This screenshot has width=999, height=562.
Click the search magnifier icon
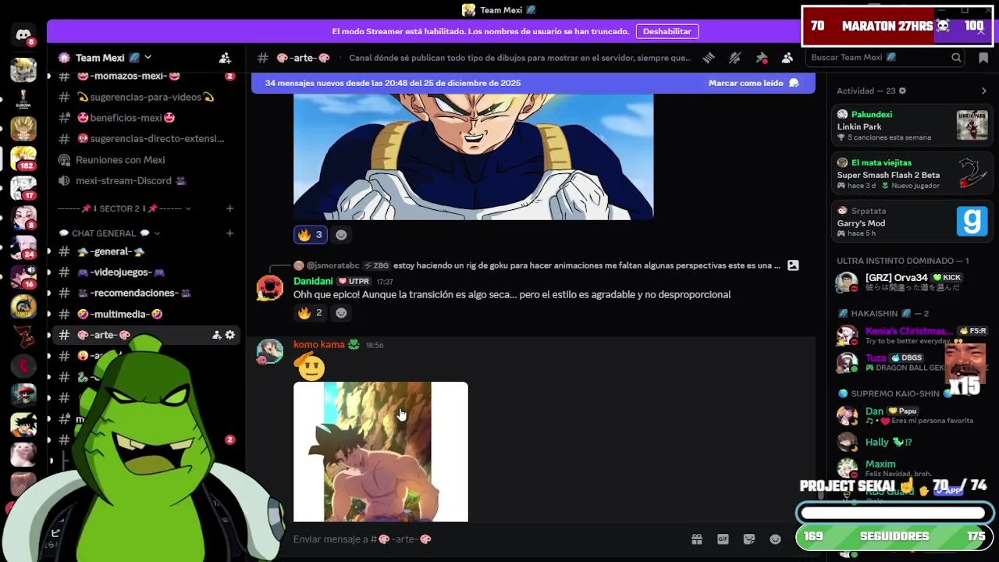[x=956, y=58]
